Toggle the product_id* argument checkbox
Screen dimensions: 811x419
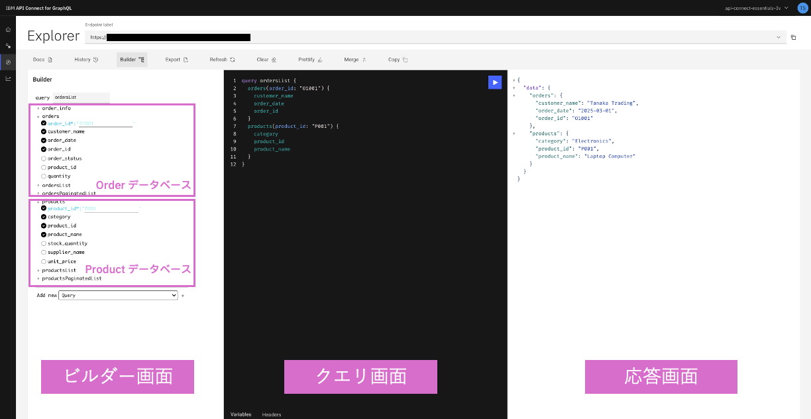[x=44, y=209]
